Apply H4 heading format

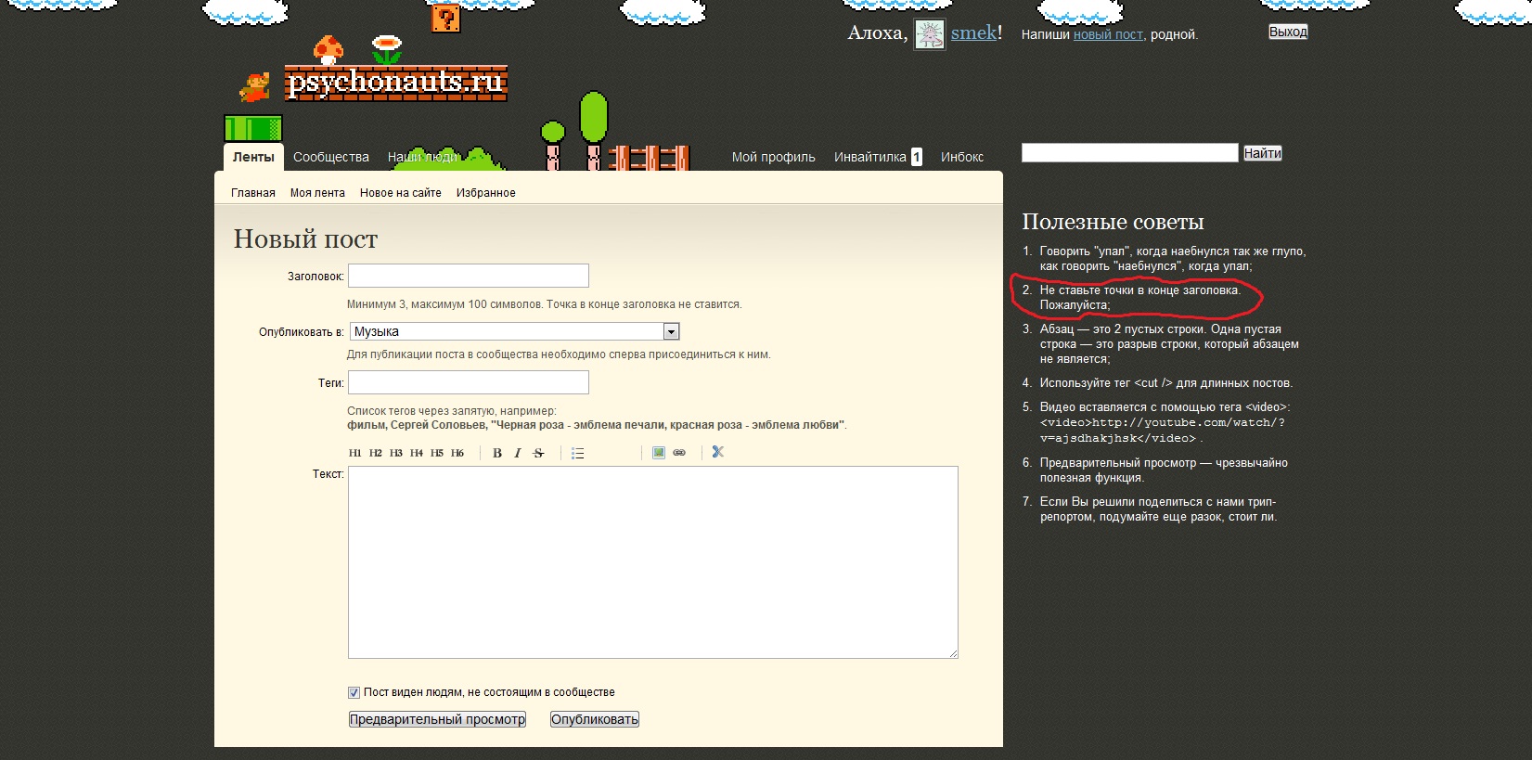click(416, 453)
